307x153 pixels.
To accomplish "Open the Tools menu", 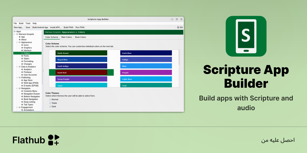I will click(x=28, y=23).
